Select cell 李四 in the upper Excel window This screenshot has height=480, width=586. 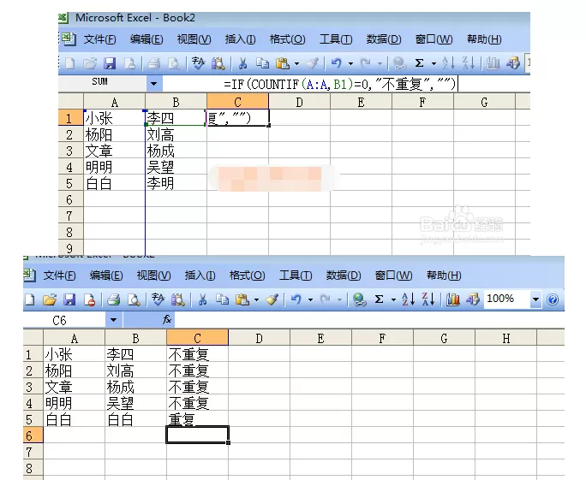[176, 118]
